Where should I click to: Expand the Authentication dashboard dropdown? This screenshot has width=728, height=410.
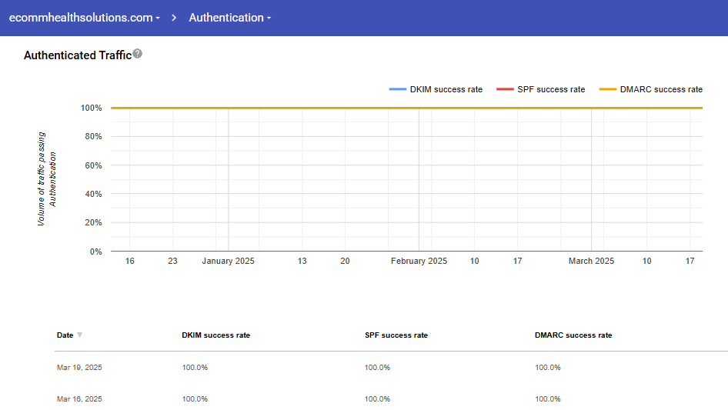point(229,18)
